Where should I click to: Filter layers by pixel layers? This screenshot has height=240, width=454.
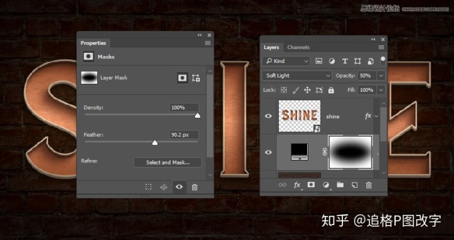click(x=319, y=61)
